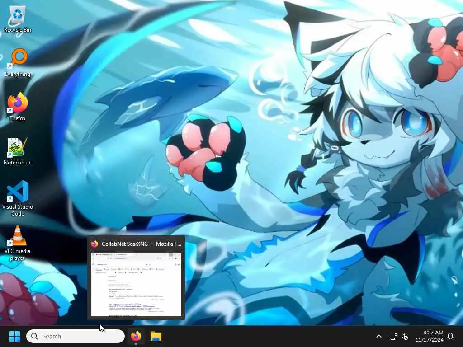463x347 pixels.
Task: Launch Everything search desktop shortcut
Action: click(x=18, y=63)
